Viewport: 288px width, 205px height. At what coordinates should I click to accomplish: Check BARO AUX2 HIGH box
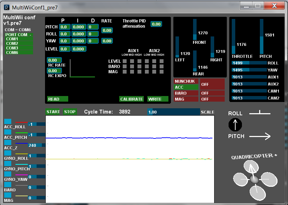click(x=162, y=67)
